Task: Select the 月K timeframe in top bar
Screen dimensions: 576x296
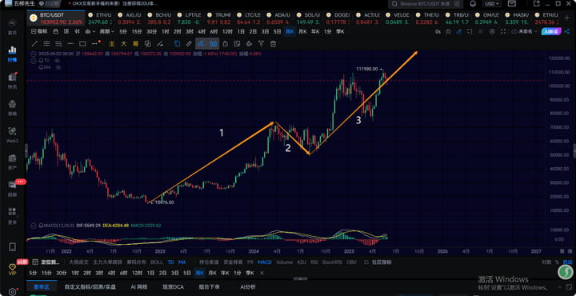Action: (x=302, y=31)
